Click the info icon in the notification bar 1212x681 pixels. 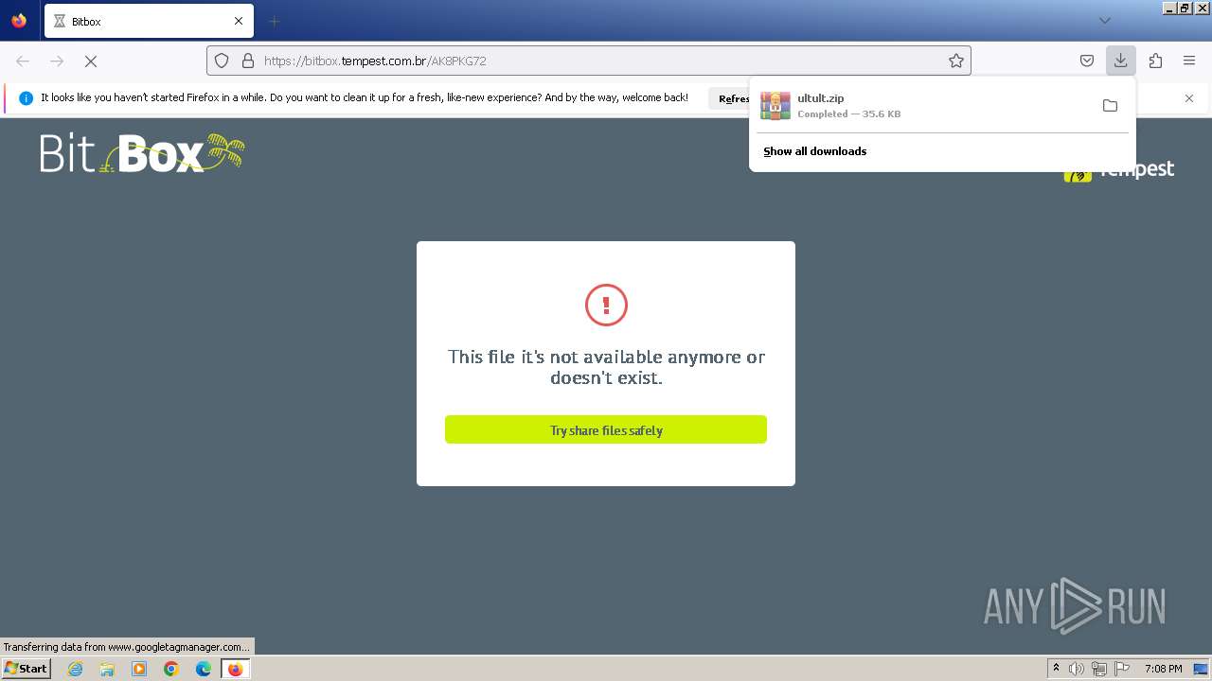[x=26, y=98]
